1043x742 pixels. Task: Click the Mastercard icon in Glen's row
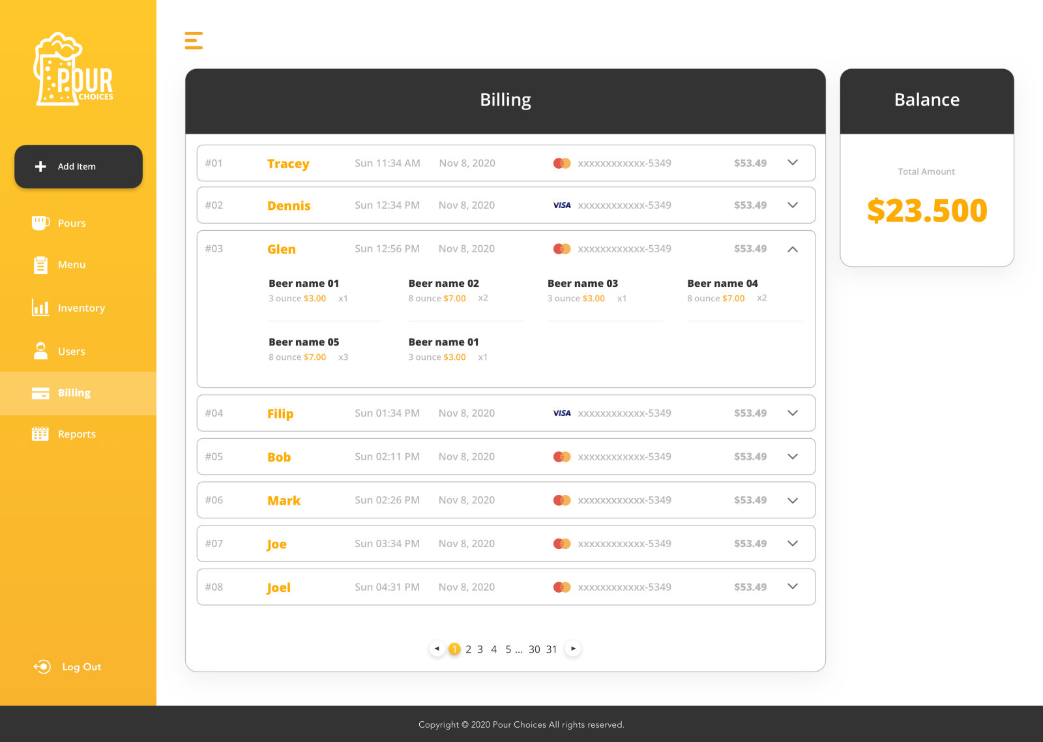pyautogui.click(x=562, y=248)
